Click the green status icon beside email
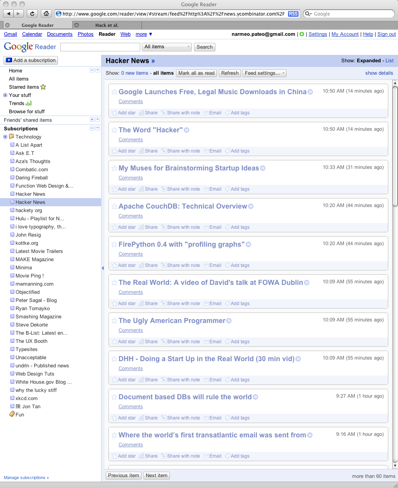Image resolution: width=398 pixels, height=488 pixels. [302, 34]
